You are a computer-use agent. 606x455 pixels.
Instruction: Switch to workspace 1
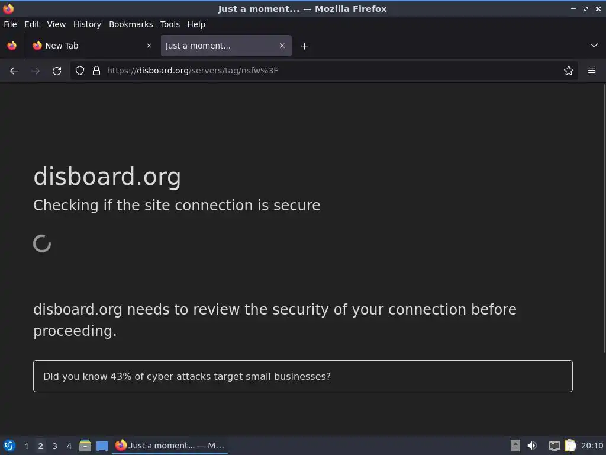pyautogui.click(x=26, y=446)
